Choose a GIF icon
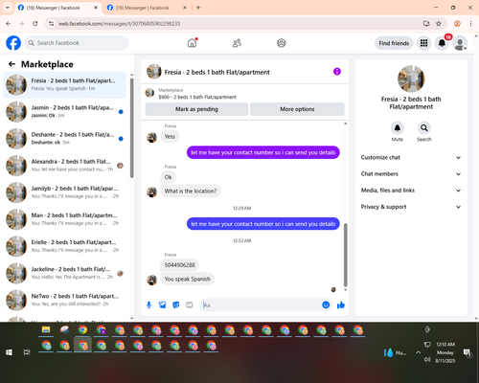479x383 pixels. pyautogui.click(x=190, y=305)
